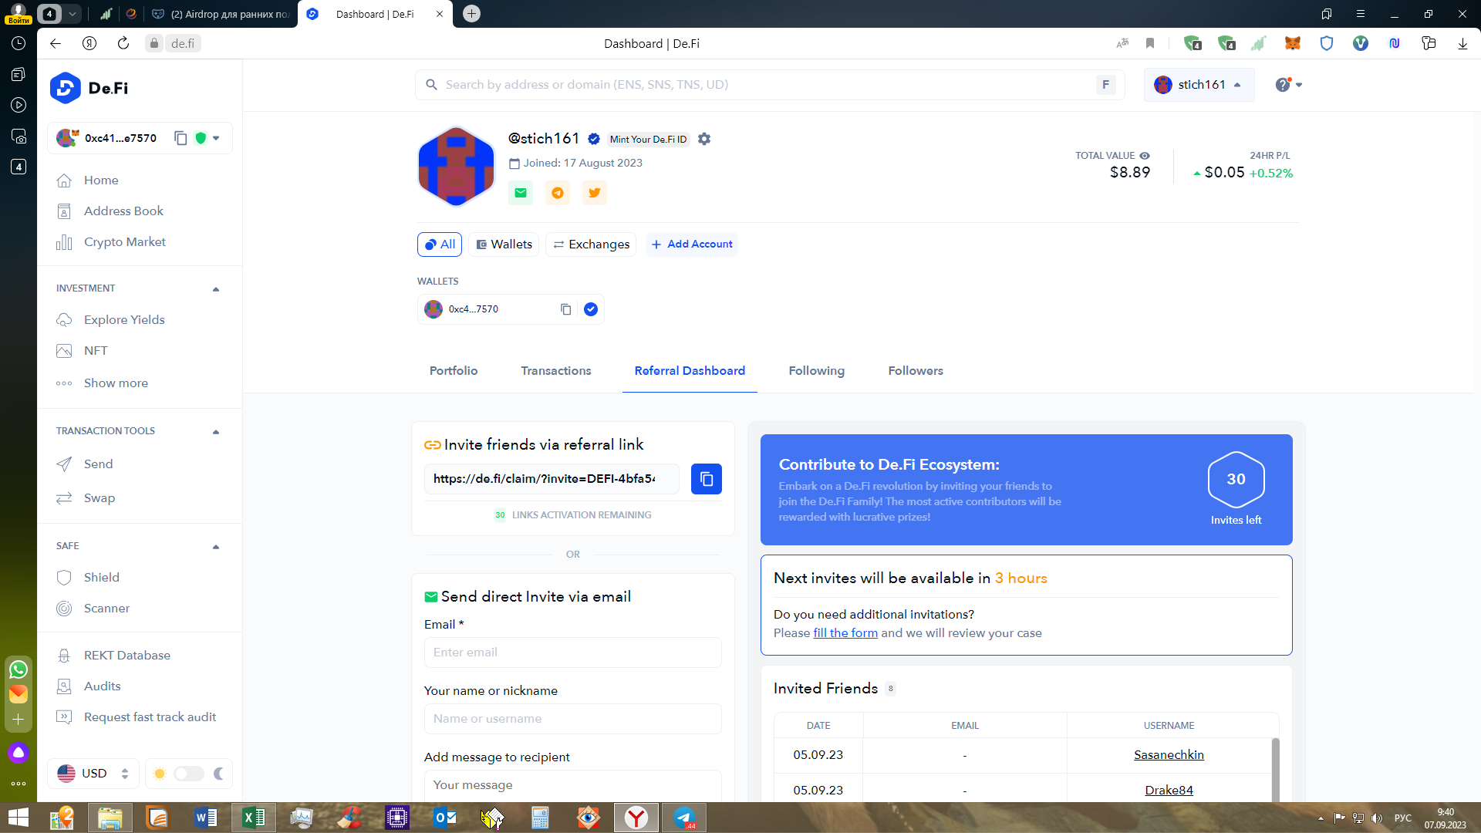Collapse the Transaction Tools section
Screen dimensions: 1481x833
[216, 432]
